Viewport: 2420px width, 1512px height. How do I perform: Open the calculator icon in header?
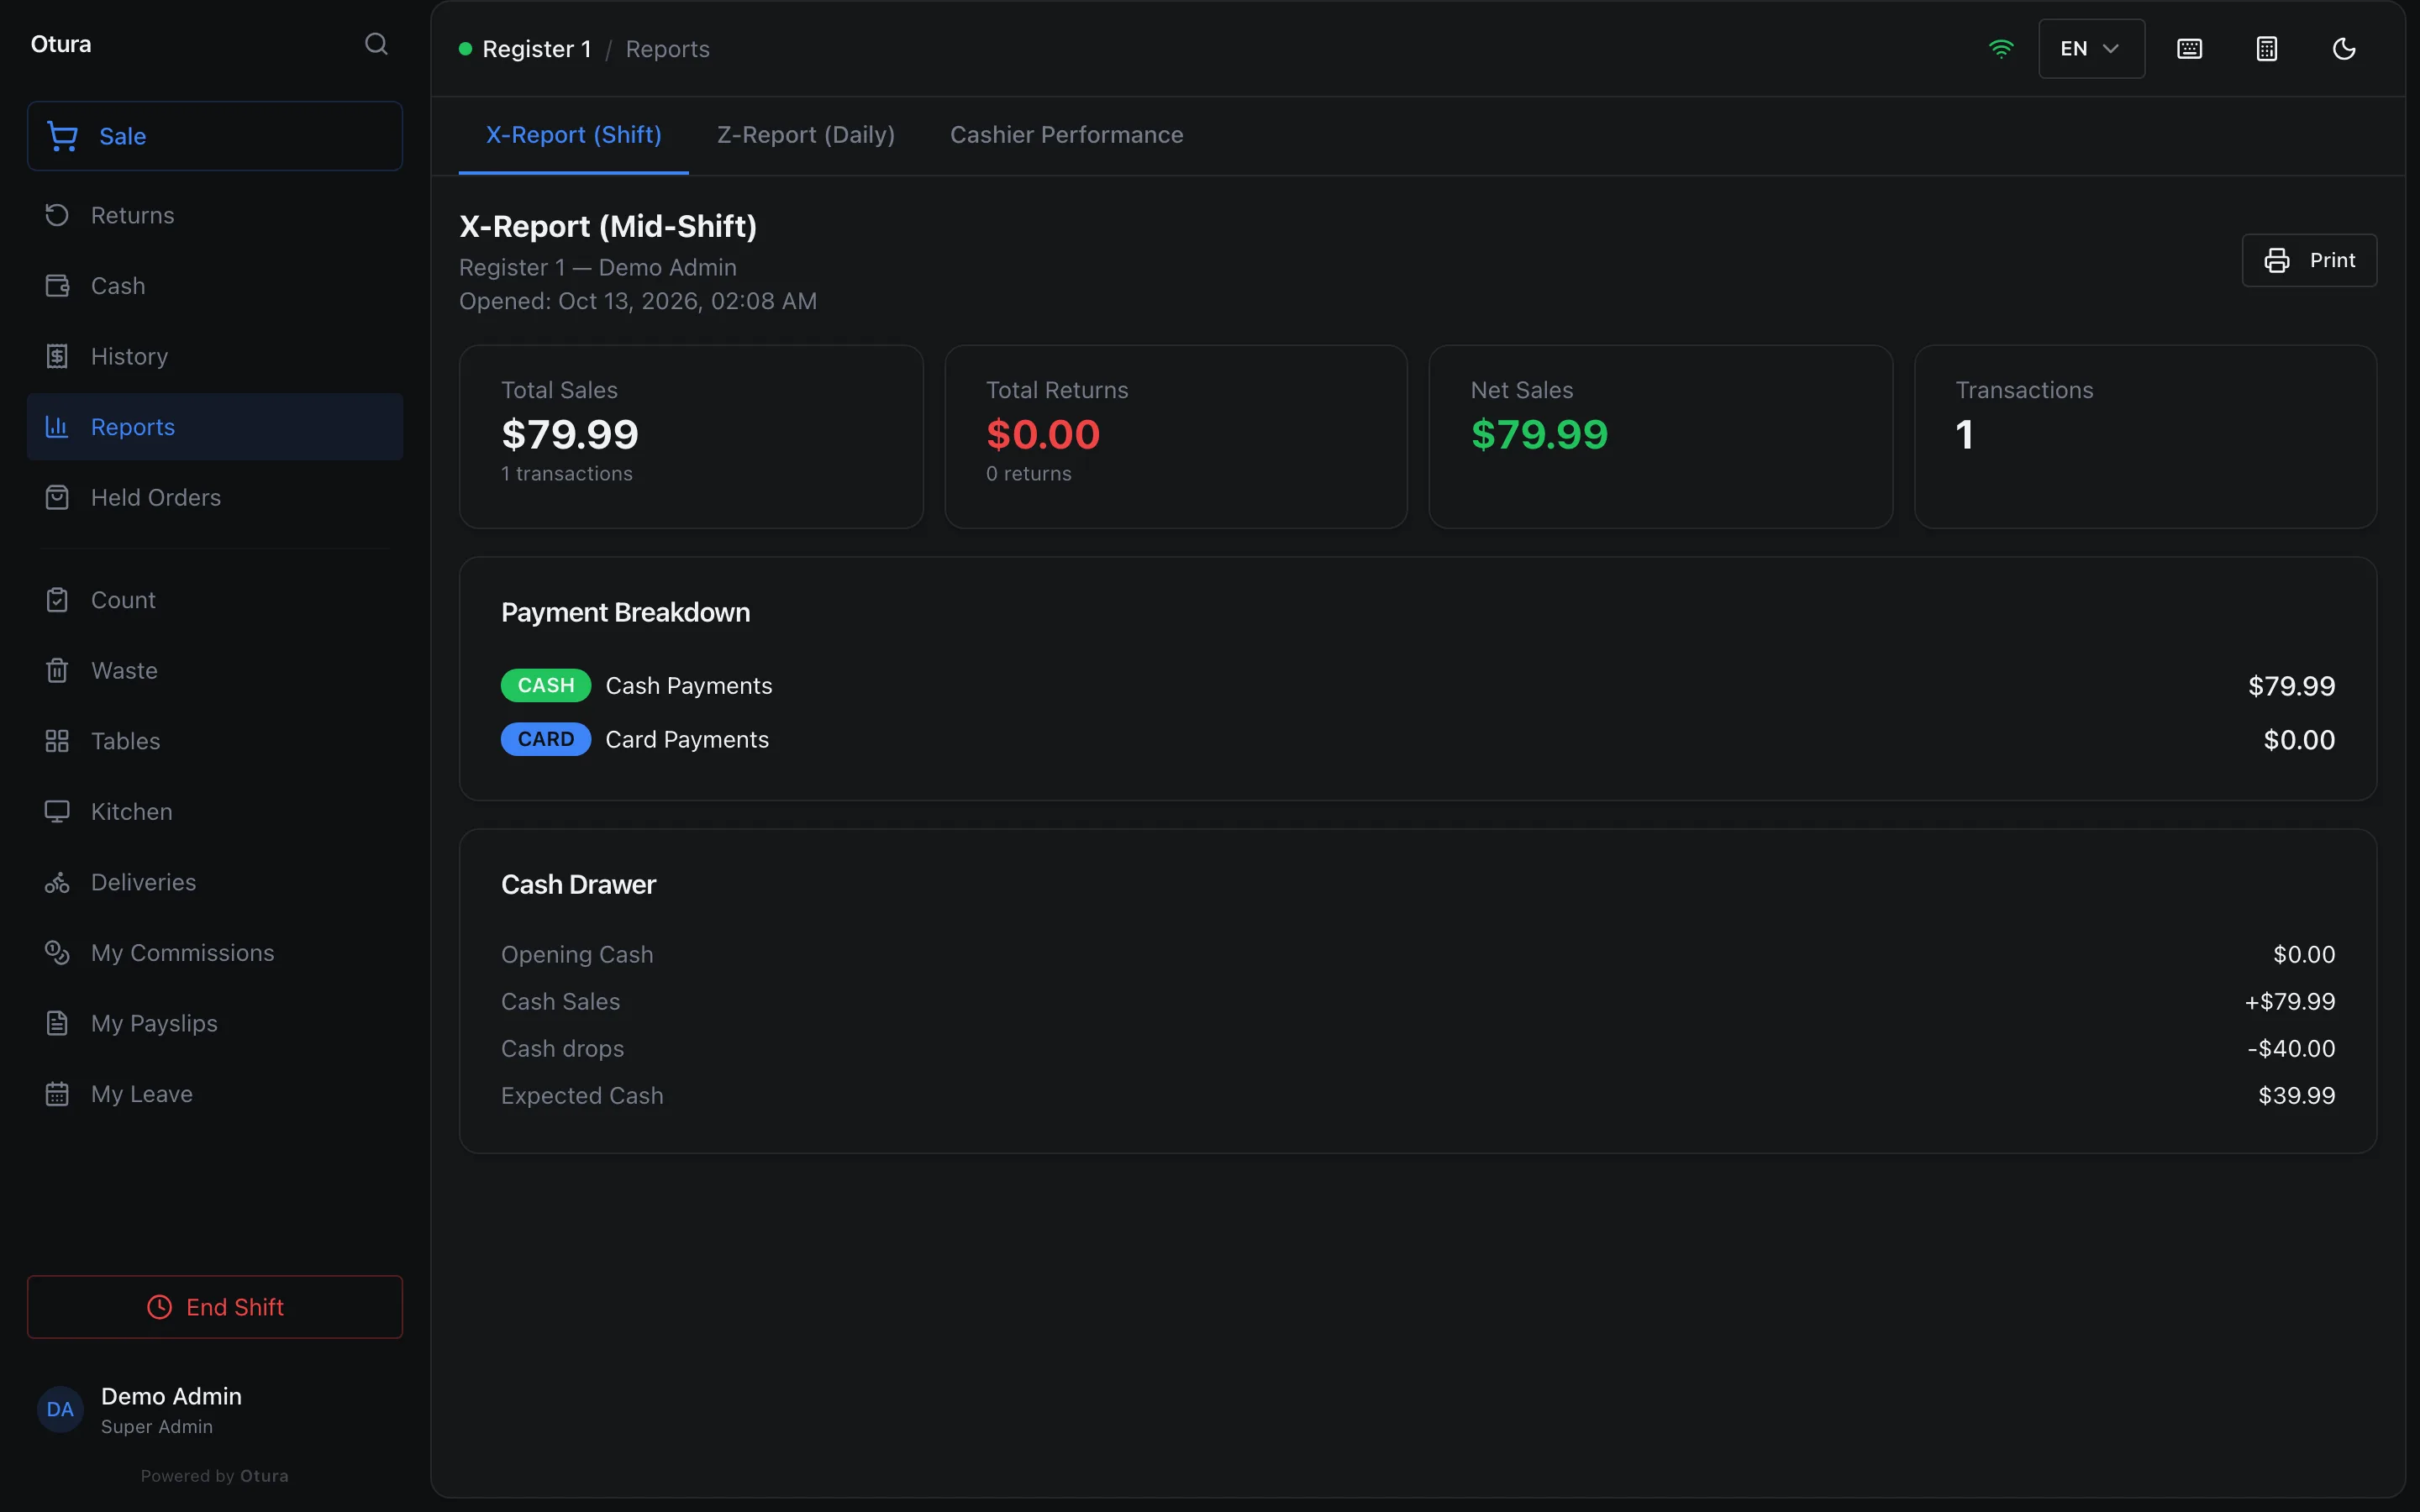2267,49
